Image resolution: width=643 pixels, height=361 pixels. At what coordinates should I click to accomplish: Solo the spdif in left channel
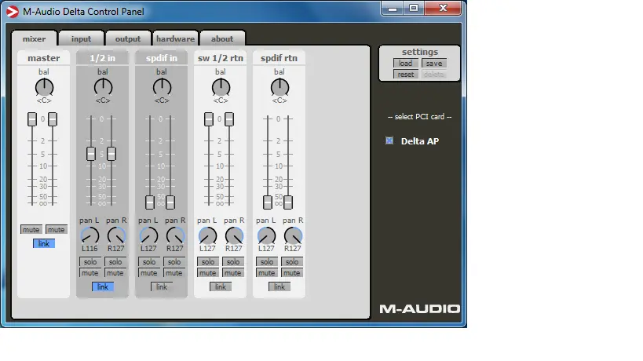[149, 262]
